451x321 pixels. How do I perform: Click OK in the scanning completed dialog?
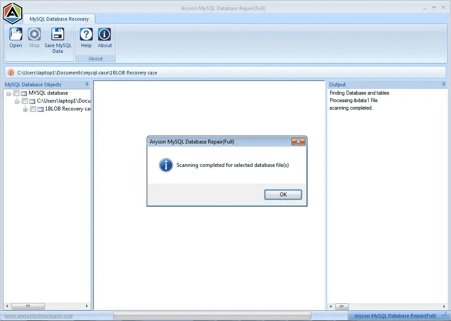pos(283,195)
